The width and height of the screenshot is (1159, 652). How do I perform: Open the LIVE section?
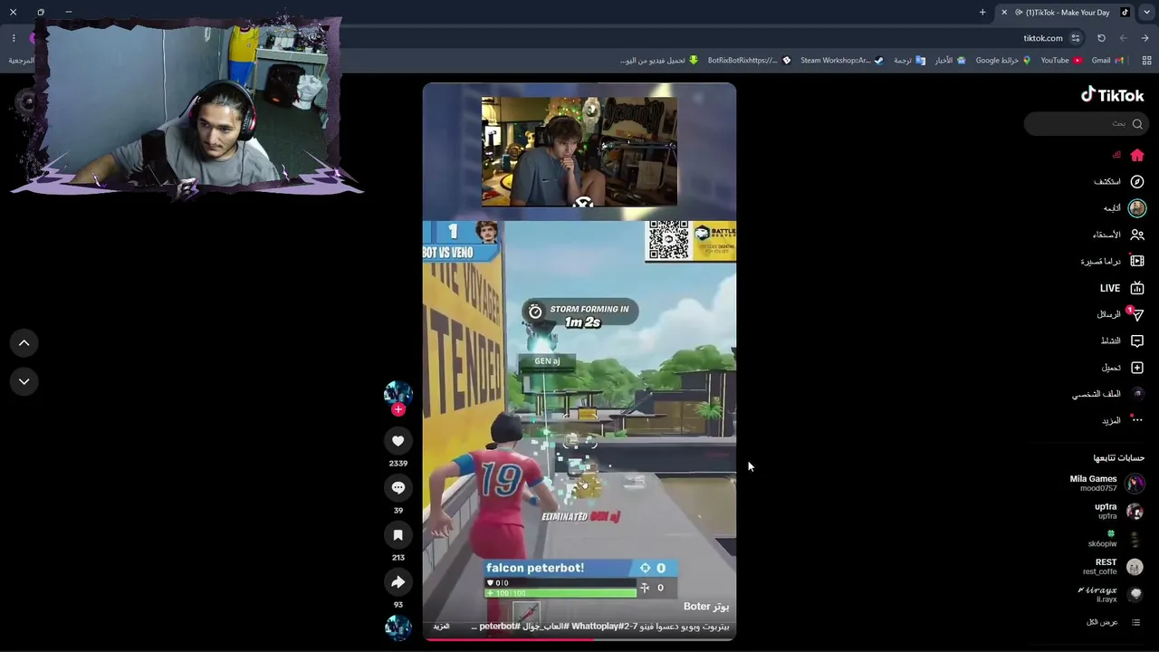[1122, 288]
